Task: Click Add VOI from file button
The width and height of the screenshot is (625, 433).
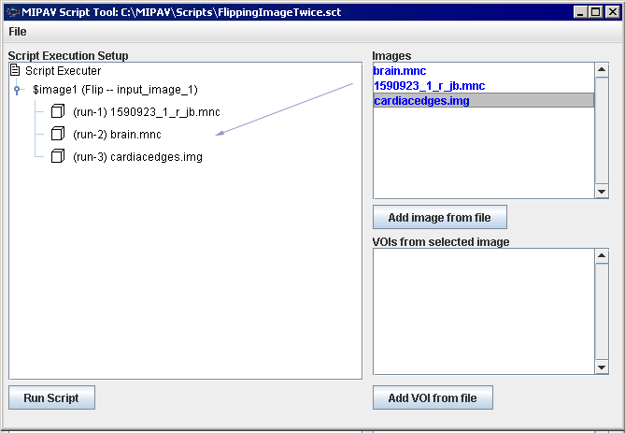Action: click(x=433, y=398)
